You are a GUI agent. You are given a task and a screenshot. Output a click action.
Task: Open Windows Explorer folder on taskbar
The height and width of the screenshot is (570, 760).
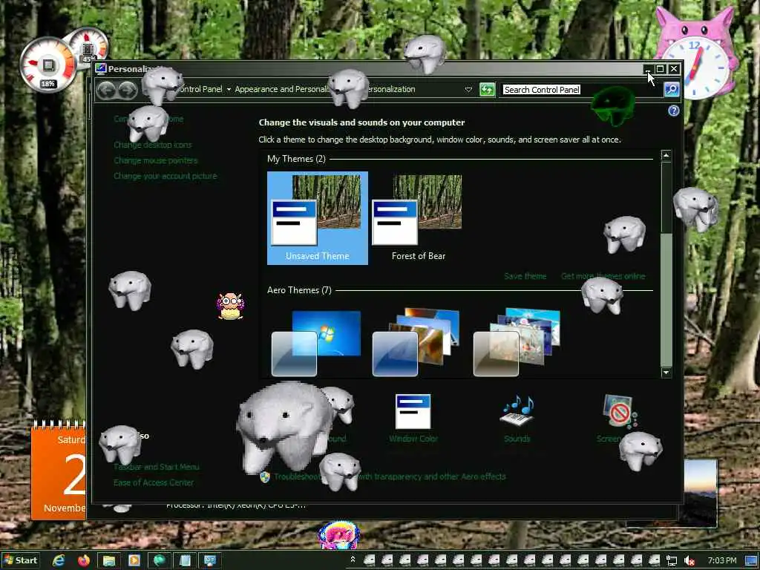tap(108, 561)
